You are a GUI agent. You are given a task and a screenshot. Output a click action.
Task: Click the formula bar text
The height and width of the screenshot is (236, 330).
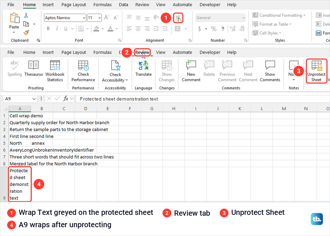pos(119,99)
